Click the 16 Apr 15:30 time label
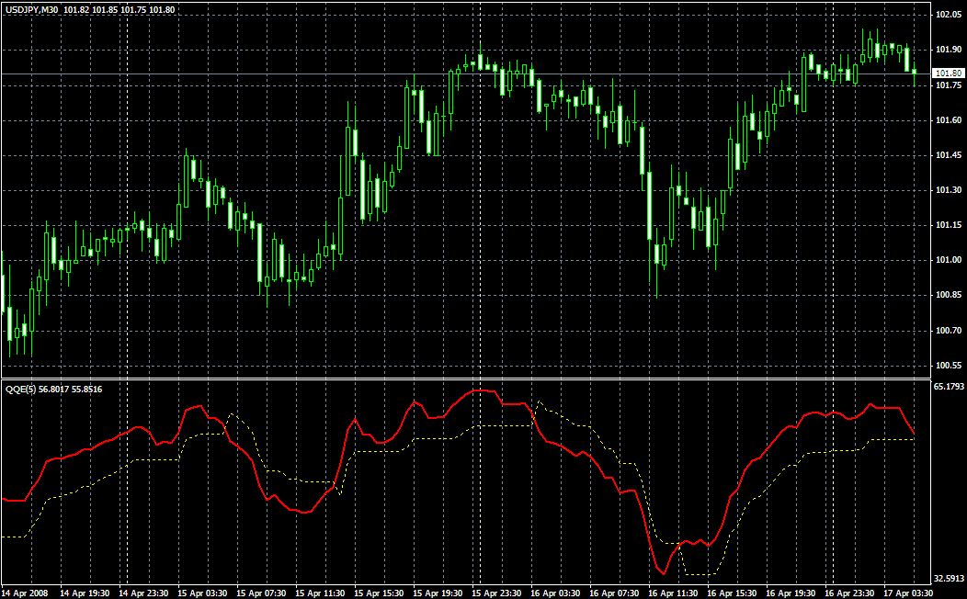 732,593
